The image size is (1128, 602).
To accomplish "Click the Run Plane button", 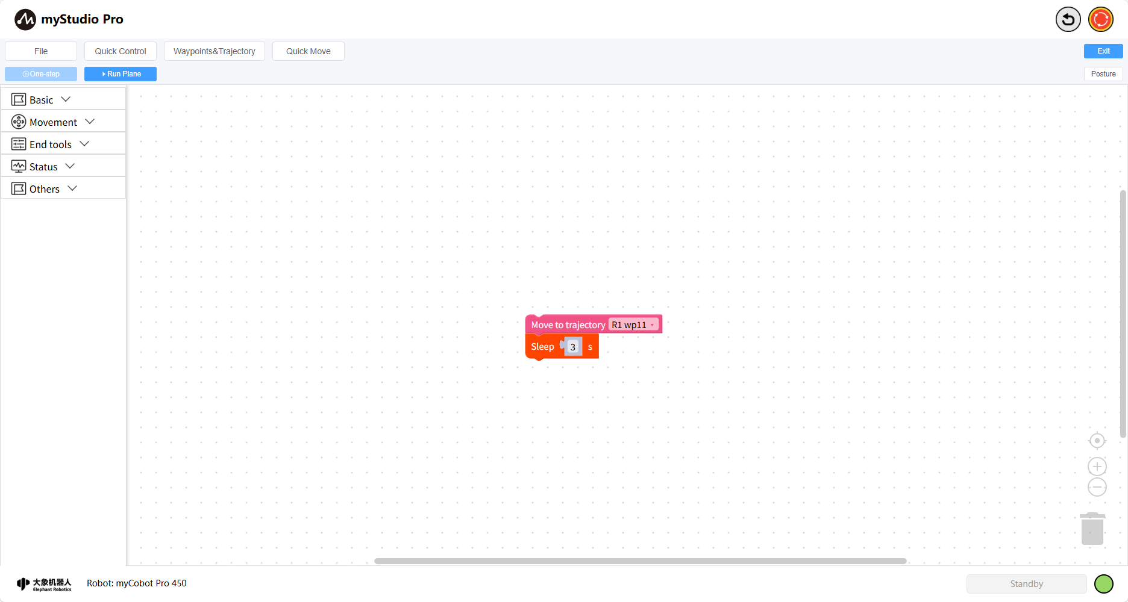I will 121,74.
